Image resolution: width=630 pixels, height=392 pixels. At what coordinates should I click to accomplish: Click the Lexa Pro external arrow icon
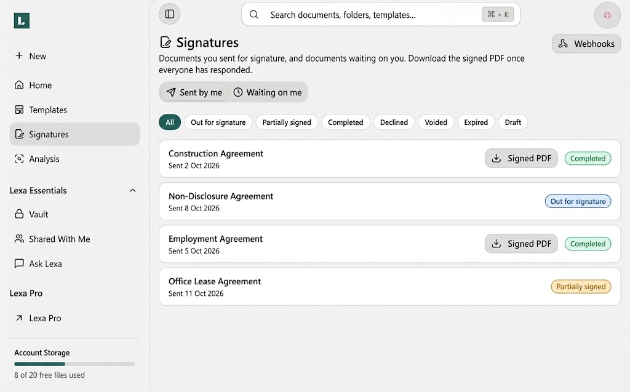click(19, 318)
